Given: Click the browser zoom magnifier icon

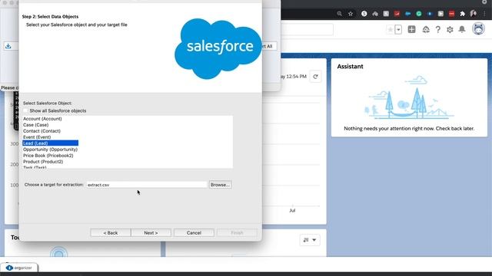Looking at the screenshot, I should point(340,14).
